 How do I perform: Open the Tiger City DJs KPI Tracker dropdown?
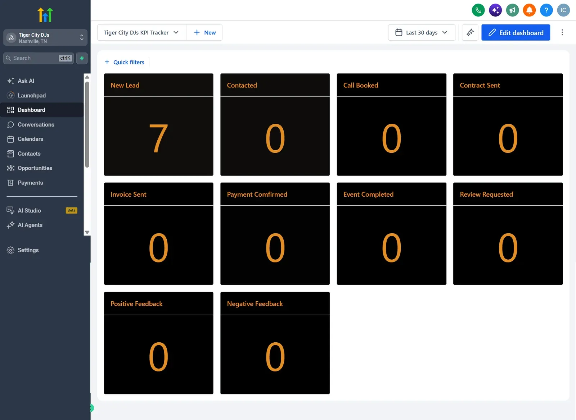point(141,32)
